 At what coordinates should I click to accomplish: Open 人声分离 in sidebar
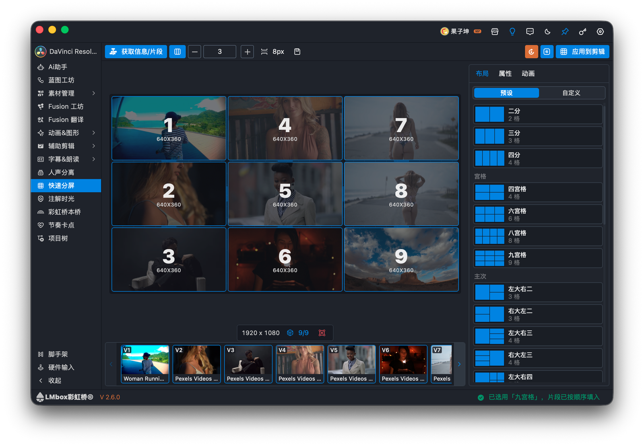click(x=66, y=172)
